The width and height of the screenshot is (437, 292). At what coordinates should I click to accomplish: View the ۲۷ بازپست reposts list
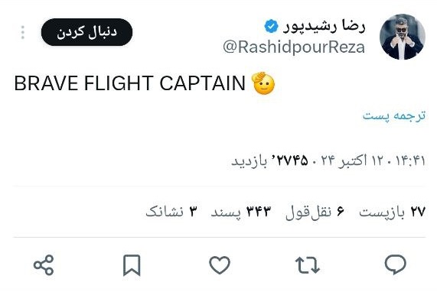[x=392, y=212]
